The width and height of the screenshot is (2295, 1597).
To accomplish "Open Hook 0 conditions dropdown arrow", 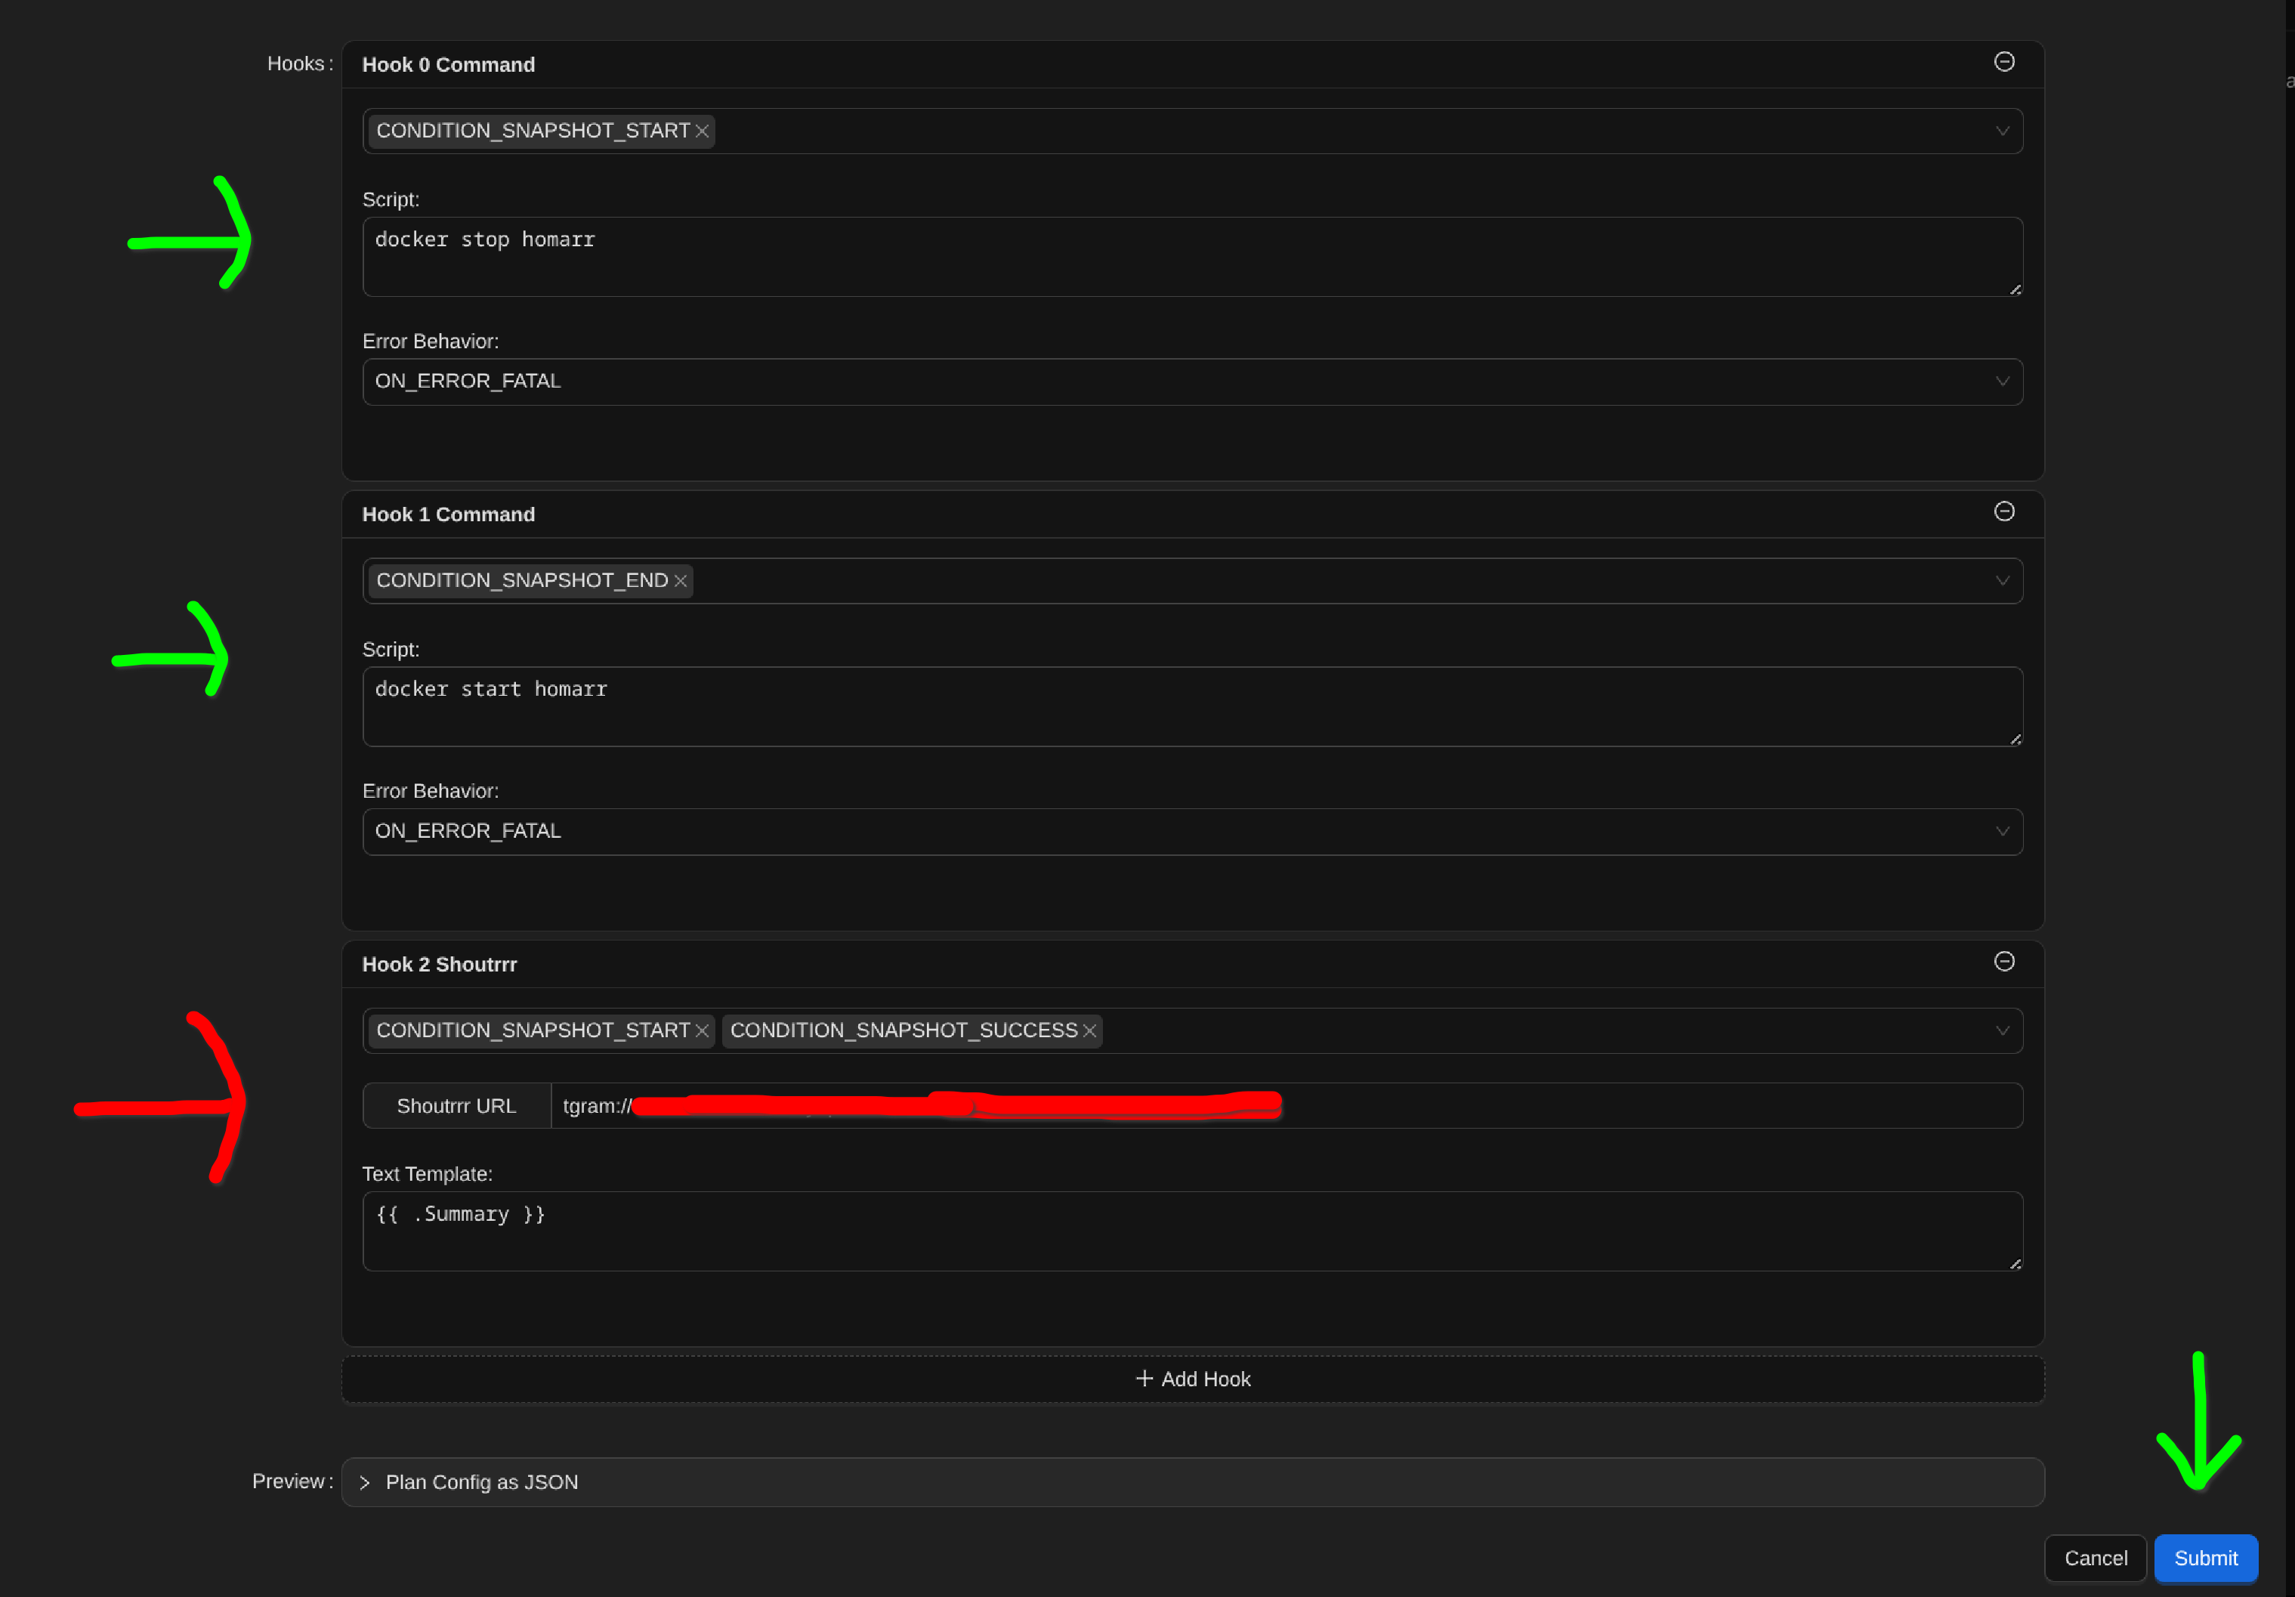I will tap(2002, 131).
